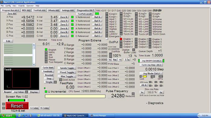Switch to Program Run Alt-1 tab
Viewport: 211px width, 118px height.
point(11,10)
